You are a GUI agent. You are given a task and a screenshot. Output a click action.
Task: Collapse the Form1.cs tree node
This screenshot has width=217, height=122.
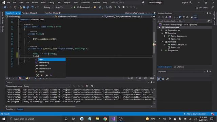162,33
